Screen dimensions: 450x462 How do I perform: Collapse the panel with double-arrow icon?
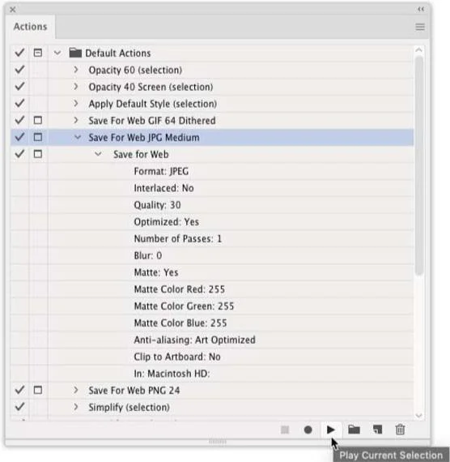pyautogui.click(x=421, y=9)
